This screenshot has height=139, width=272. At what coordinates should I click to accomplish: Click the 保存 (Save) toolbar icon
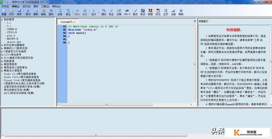tap(19, 12)
